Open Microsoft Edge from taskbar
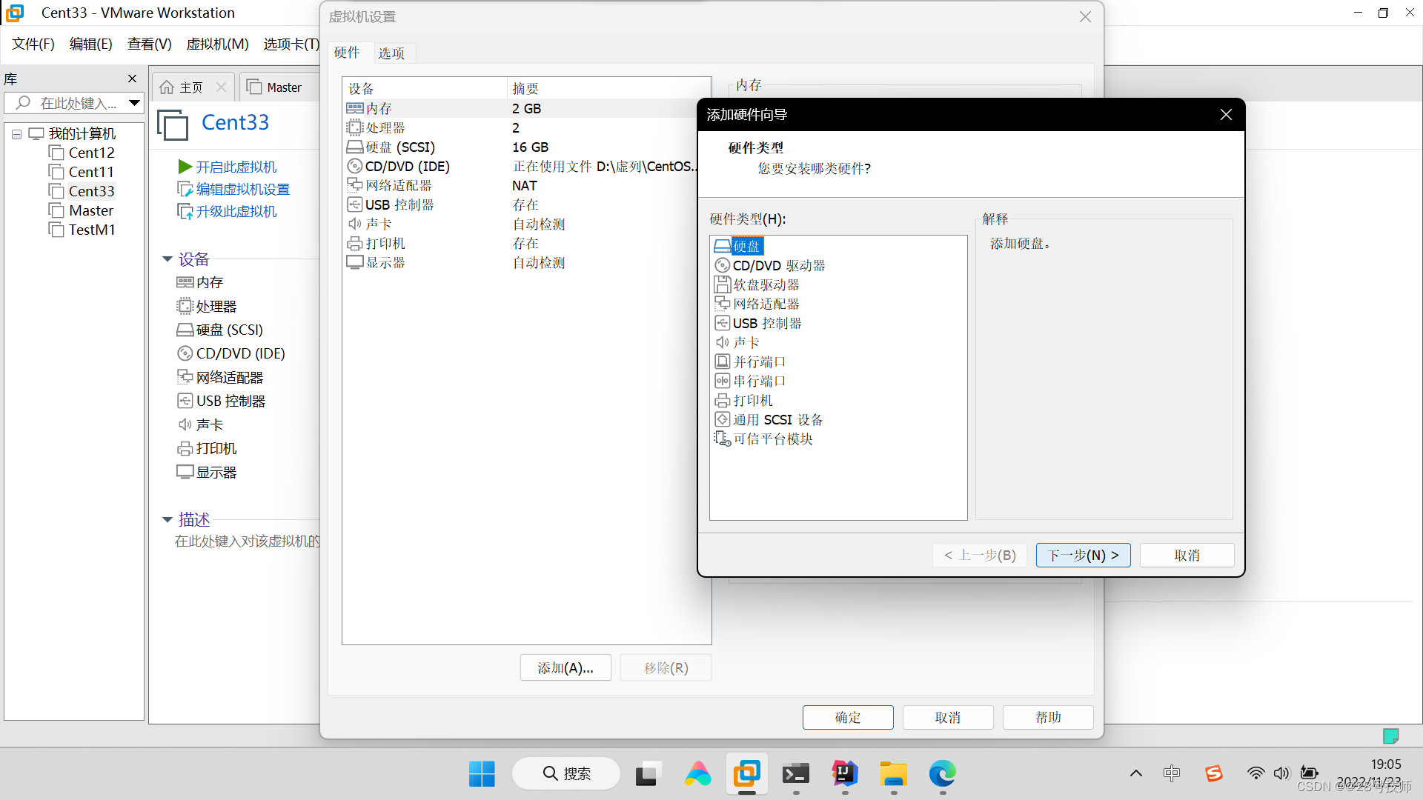1423x800 pixels. pyautogui.click(x=943, y=774)
